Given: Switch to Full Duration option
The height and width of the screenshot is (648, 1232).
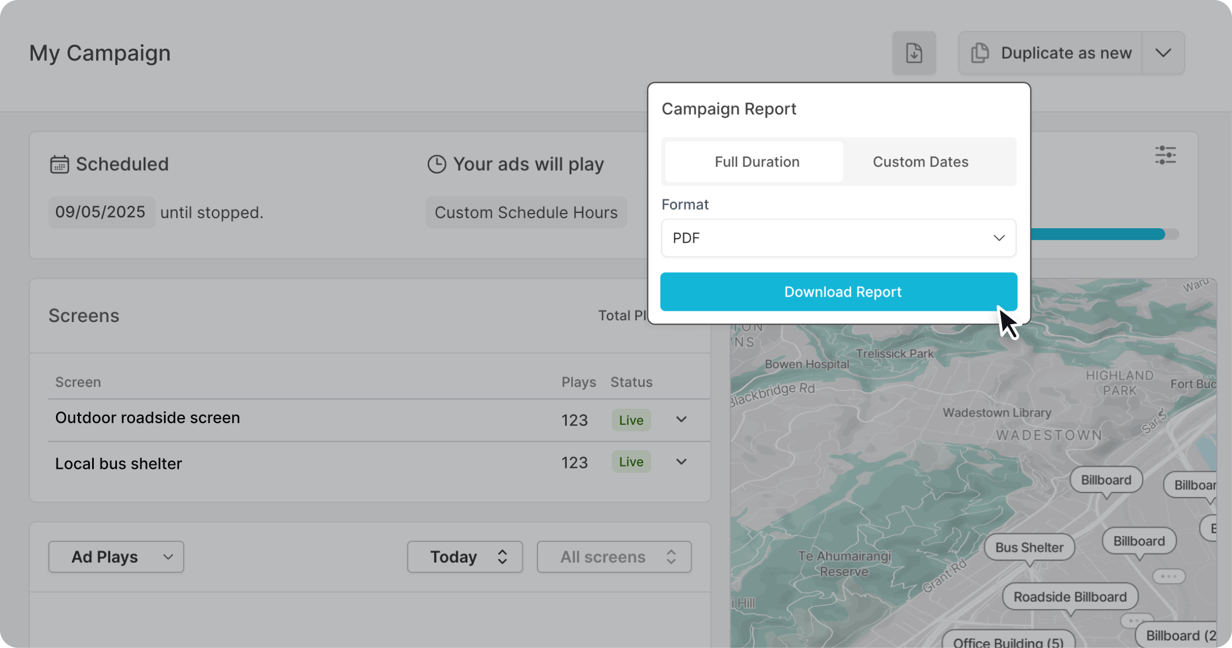Looking at the screenshot, I should coord(756,162).
